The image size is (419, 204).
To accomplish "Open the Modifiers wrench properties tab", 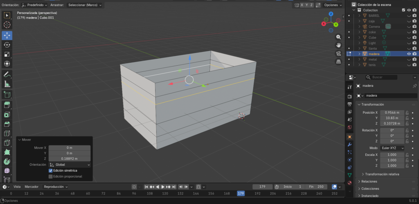I will click(x=349, y=144).
